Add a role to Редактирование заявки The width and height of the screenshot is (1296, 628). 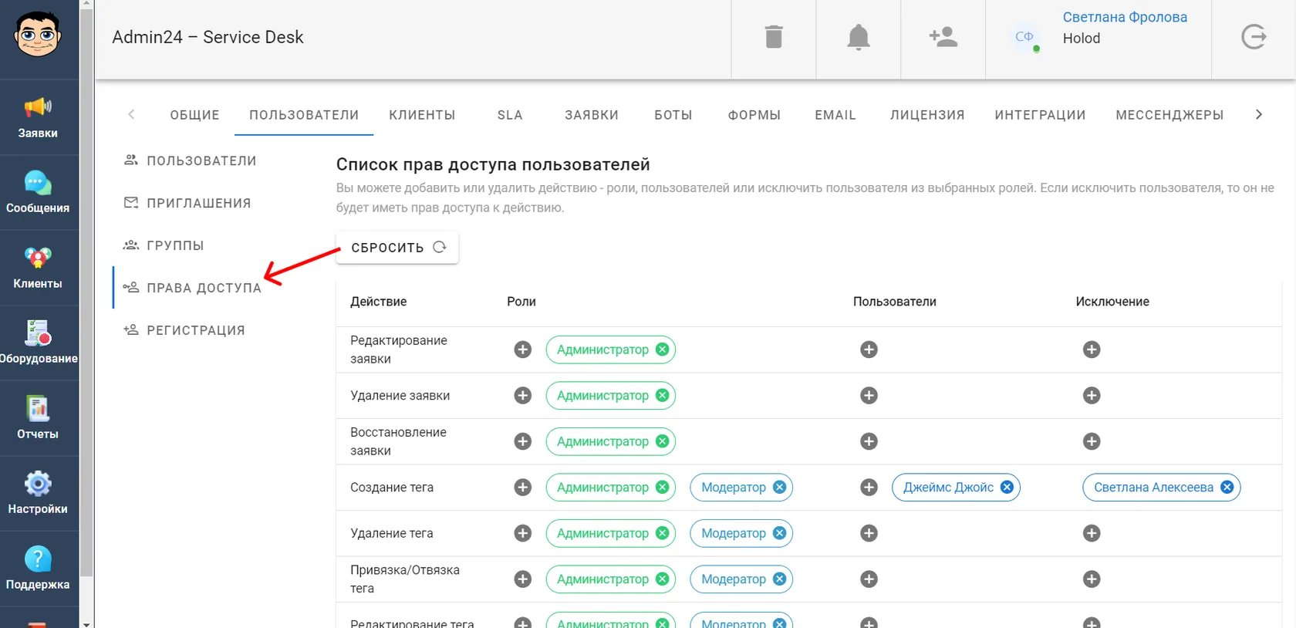(x=523, y=349)
